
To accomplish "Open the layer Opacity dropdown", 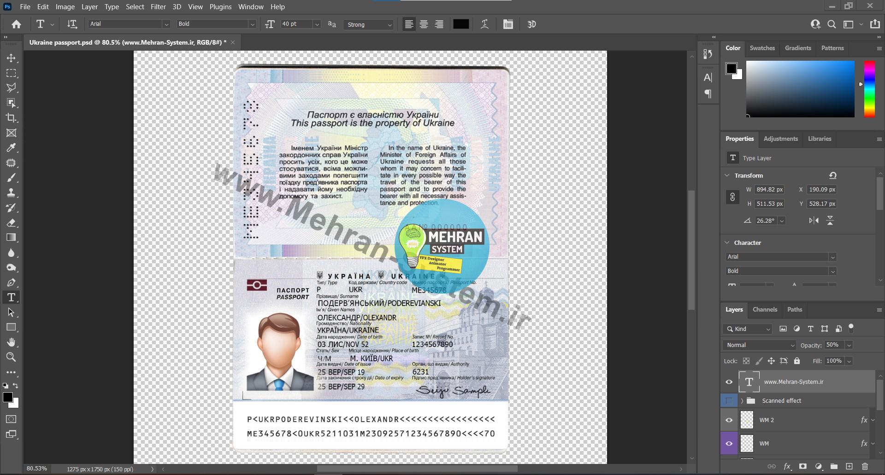I will pyautogui.click(x=849, y=345).
